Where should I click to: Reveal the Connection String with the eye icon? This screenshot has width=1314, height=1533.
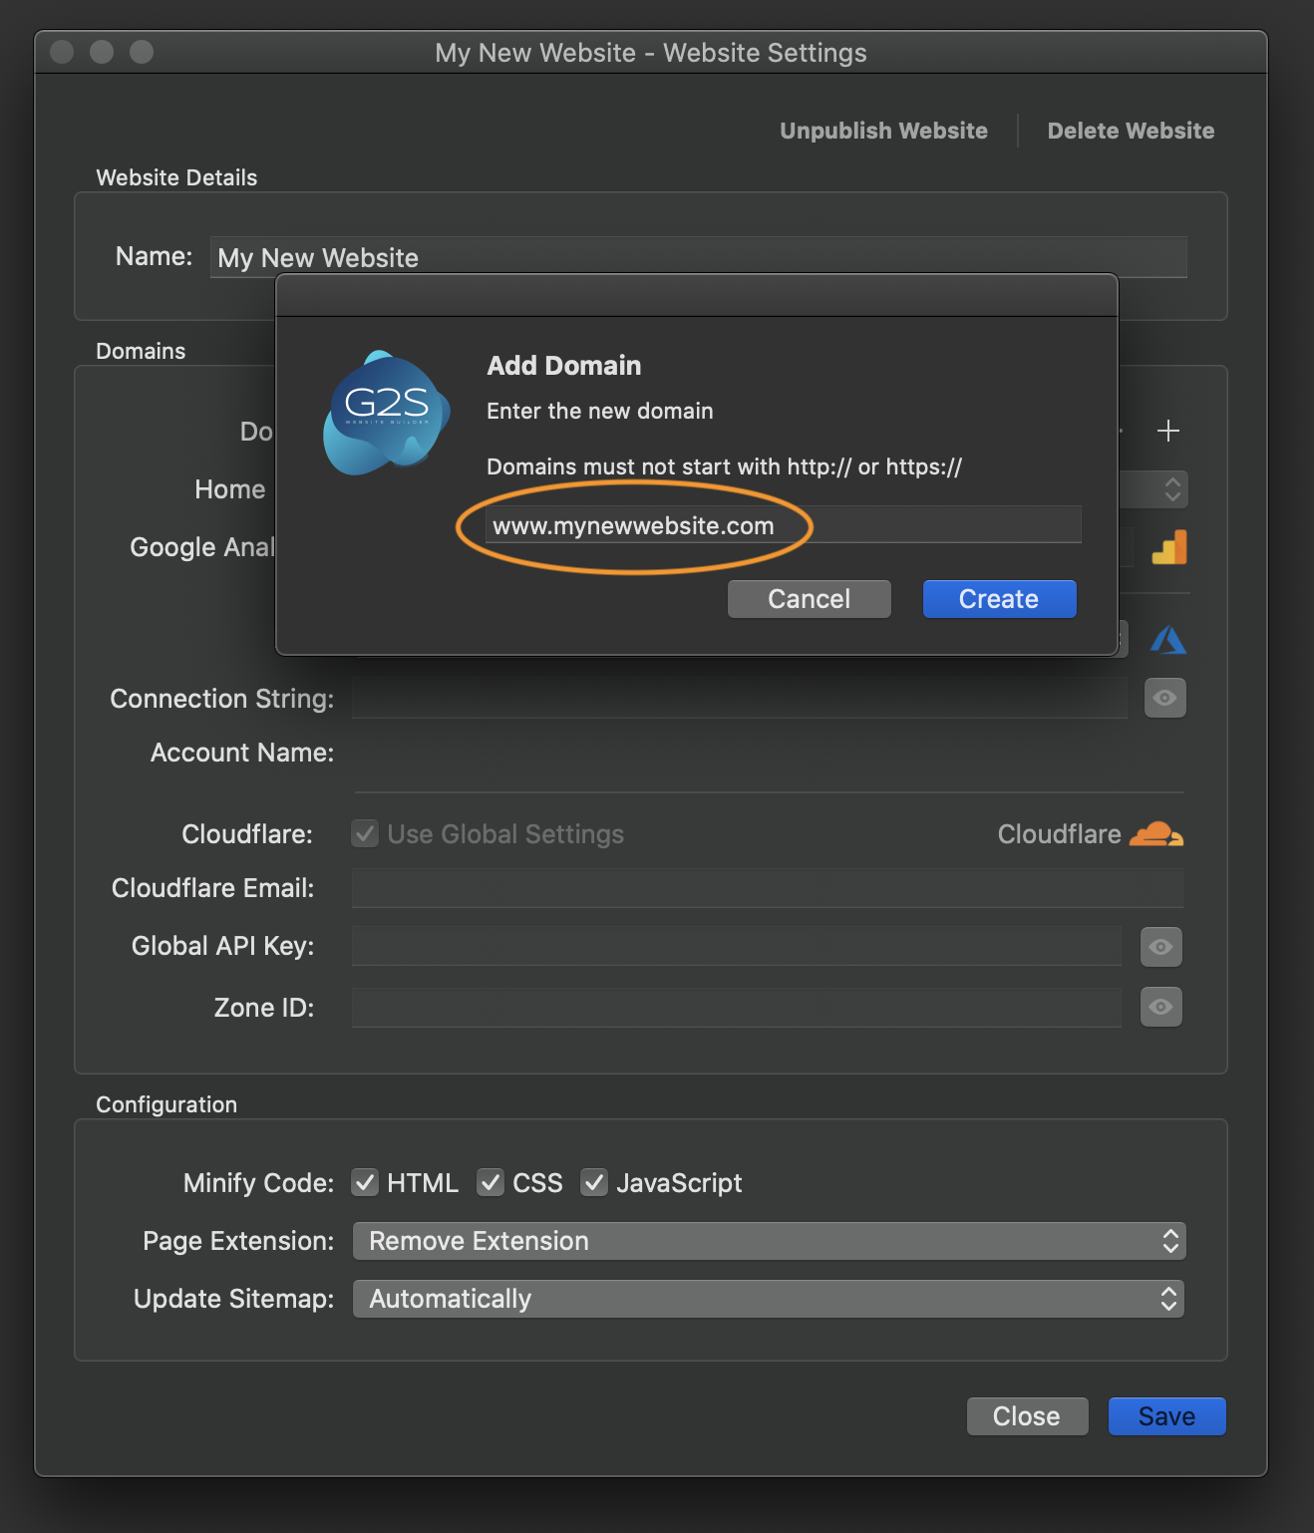tap(1164, 698)
